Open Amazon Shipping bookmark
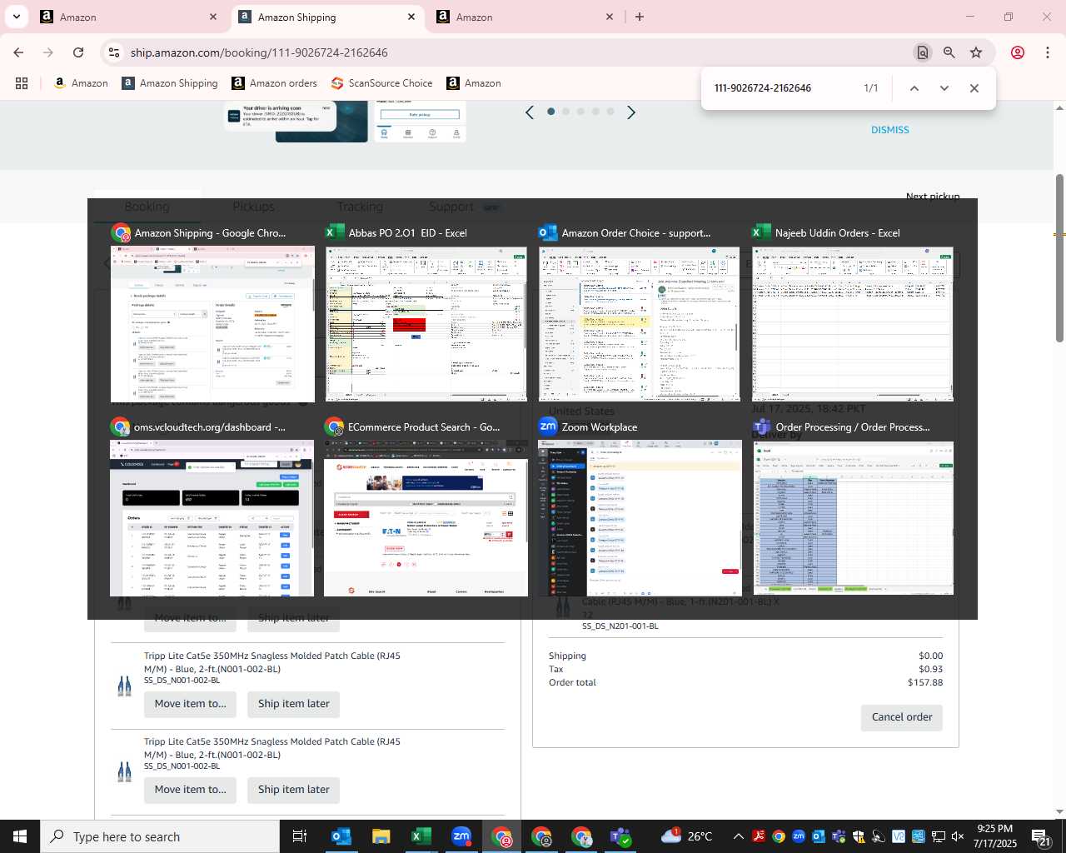The image size is (1066, 853). tap(170, 83)
